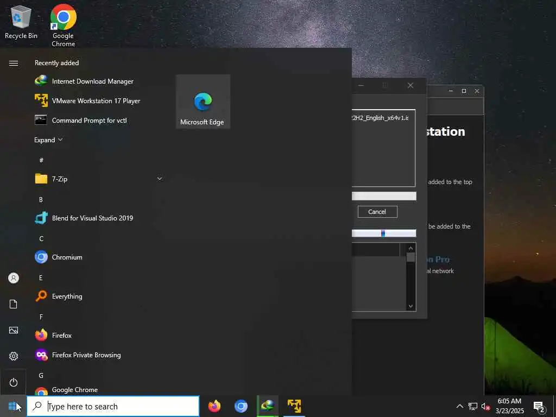Open Firefox from the taskbar
This screenshot has height=417, width=556.
(x=214, y=406)
